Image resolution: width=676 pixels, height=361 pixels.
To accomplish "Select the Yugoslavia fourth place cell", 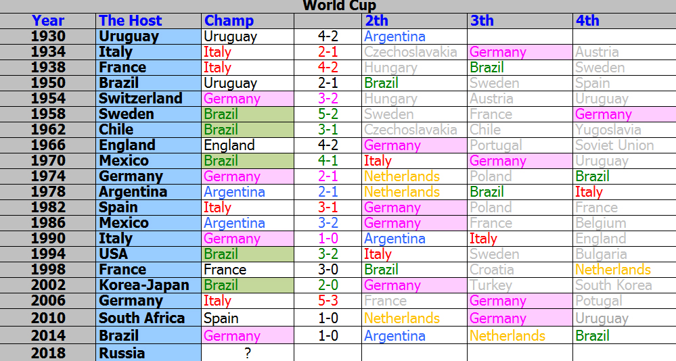I will (625, 130).
